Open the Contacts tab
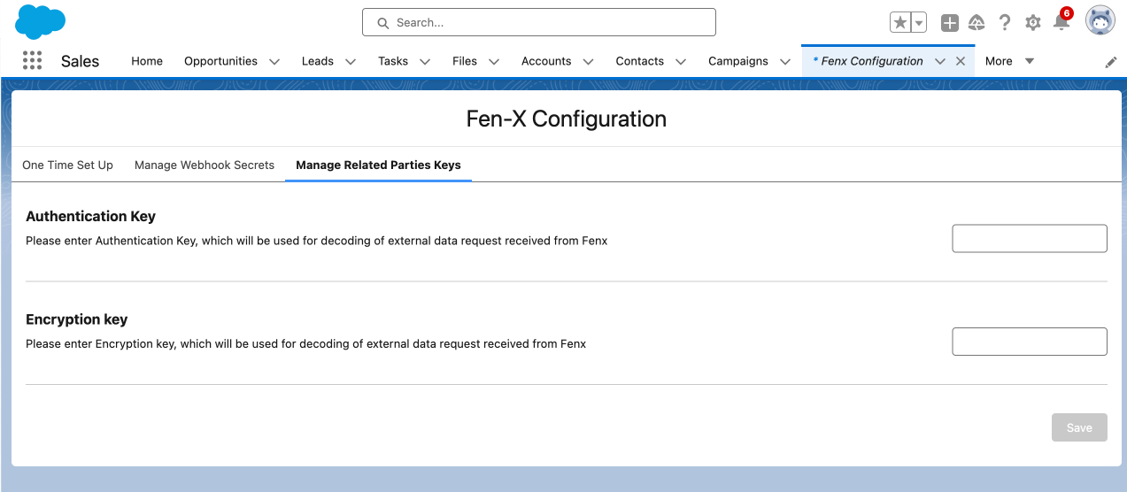Image resolution: width=1127 pixels, height=492 pixels. 640,61
